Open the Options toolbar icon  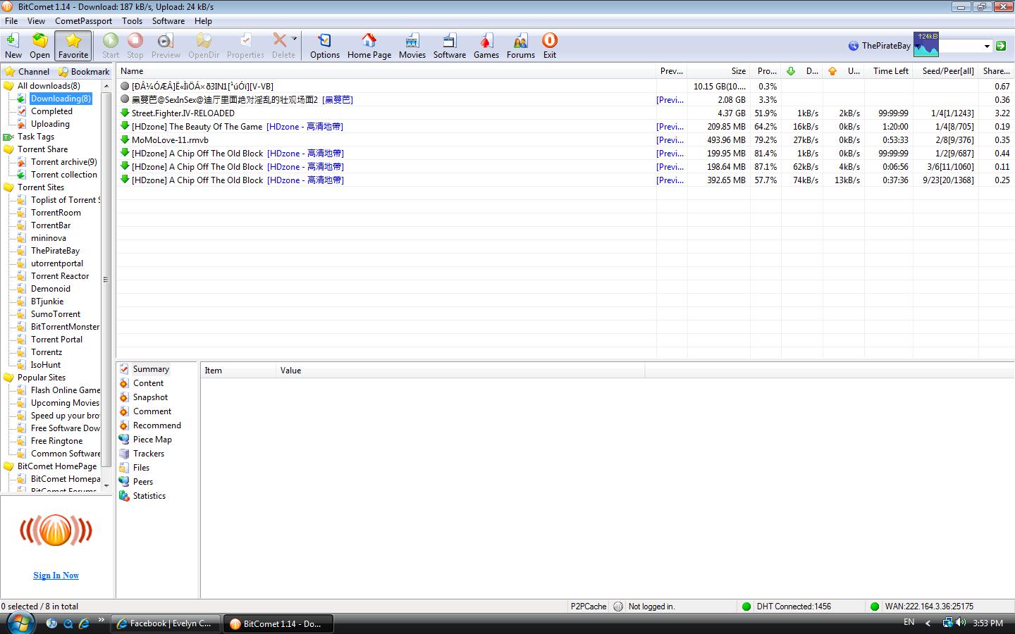coord(325,45)
